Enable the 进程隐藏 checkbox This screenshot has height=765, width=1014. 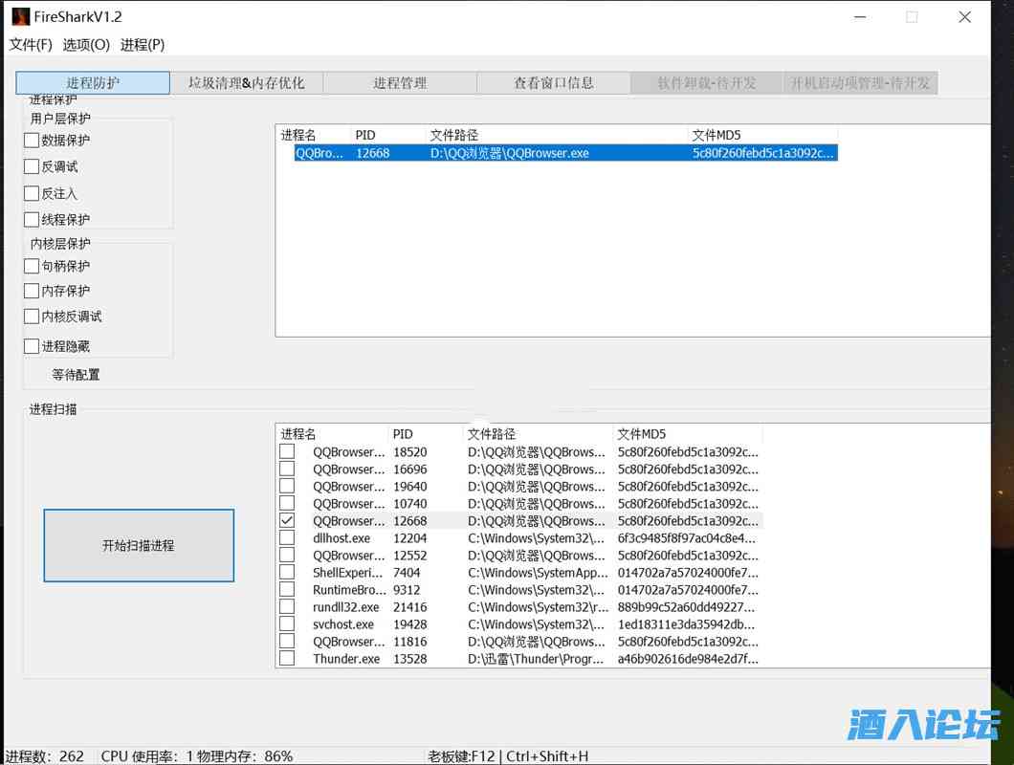pos(32,346)
